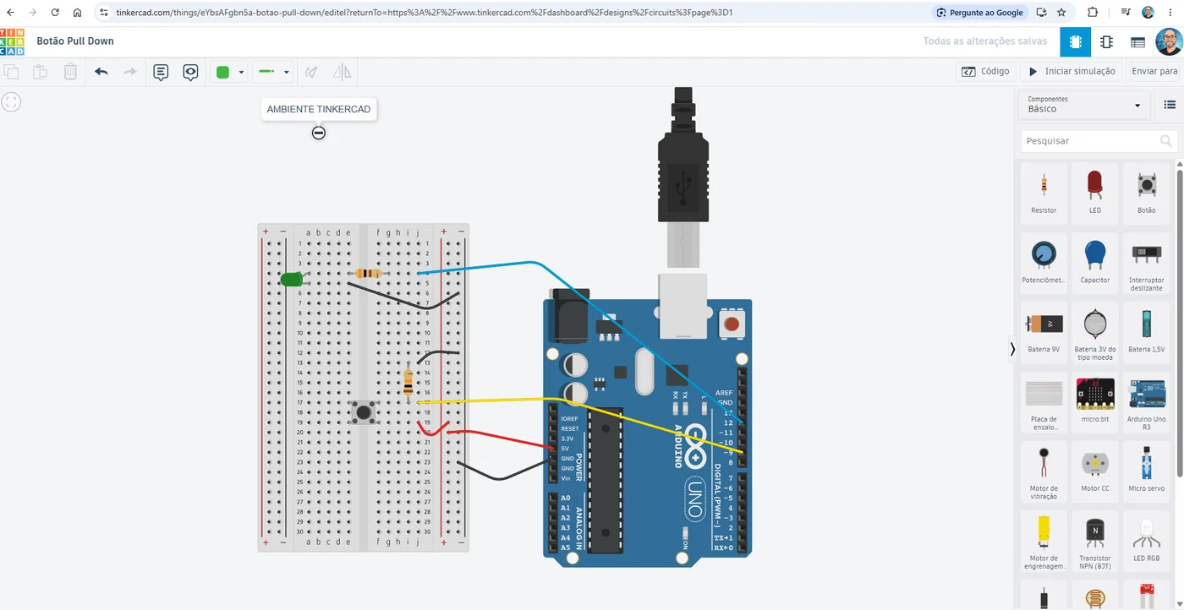Click the copy icon in toolbar
The width and height of the screenshot is (1184, 610).
(x=11, y=72)
